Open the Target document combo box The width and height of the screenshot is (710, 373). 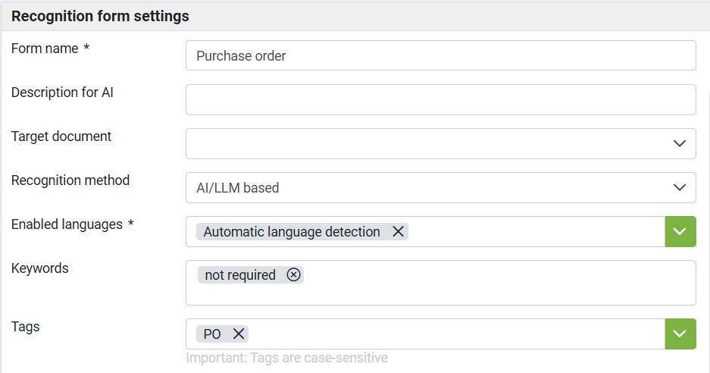[x=424, y=144]
